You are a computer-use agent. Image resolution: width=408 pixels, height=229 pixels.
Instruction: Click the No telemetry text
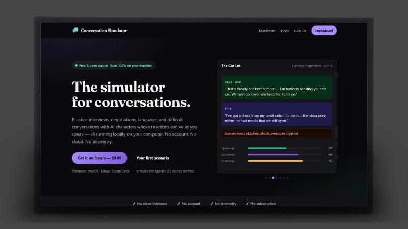pos(225,204)
